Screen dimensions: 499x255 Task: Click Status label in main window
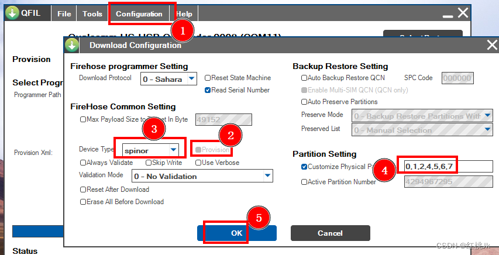click(25, 251)
